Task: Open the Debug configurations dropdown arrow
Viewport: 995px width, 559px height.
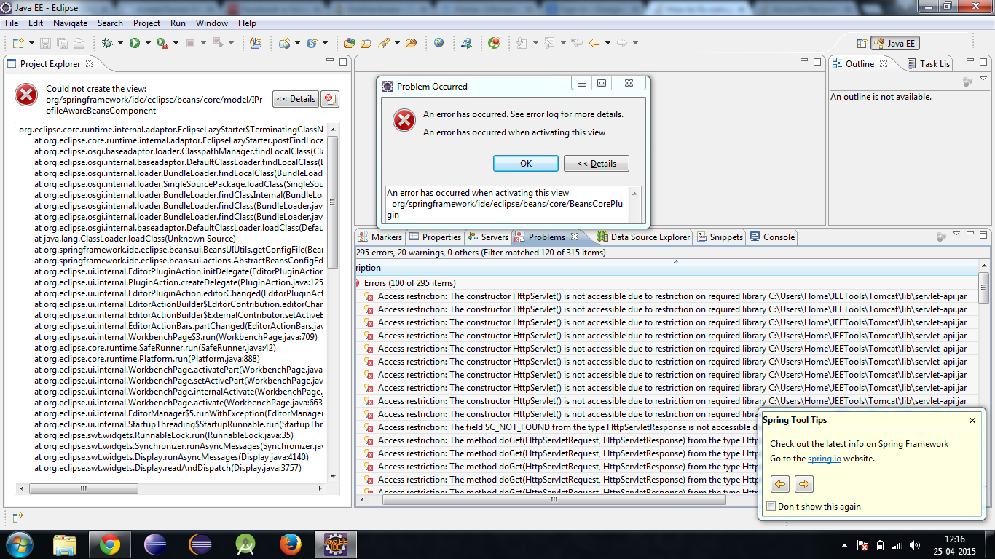Action: tap(120, 43)
